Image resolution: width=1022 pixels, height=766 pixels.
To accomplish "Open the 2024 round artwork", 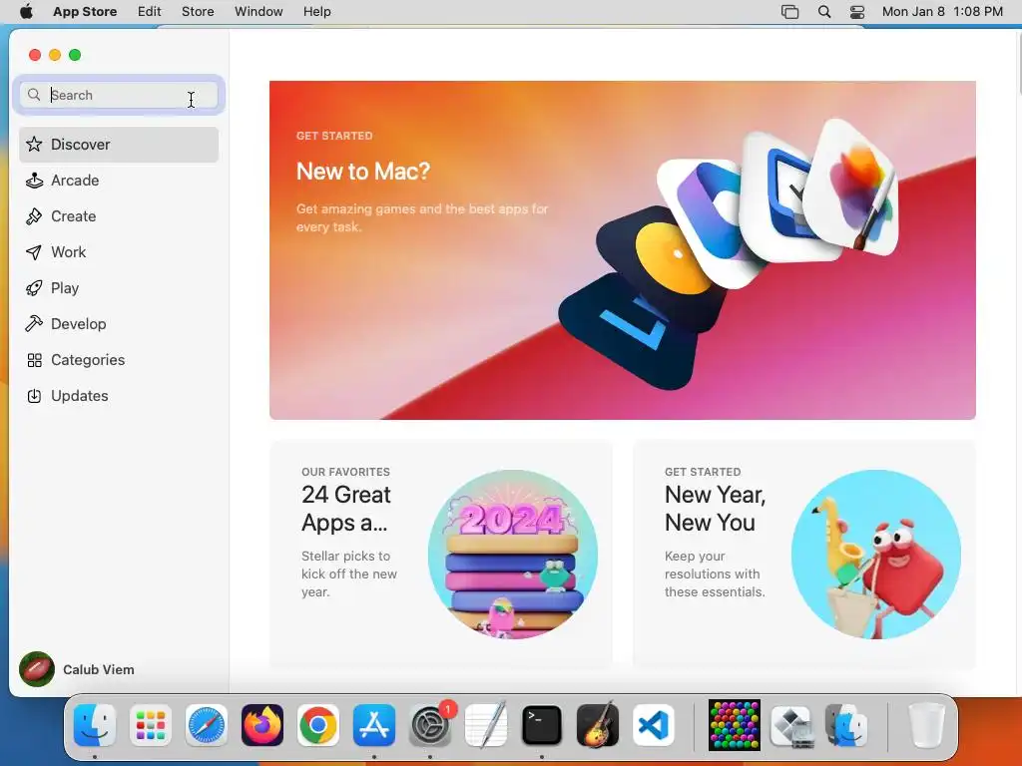I will click(513, 555).
